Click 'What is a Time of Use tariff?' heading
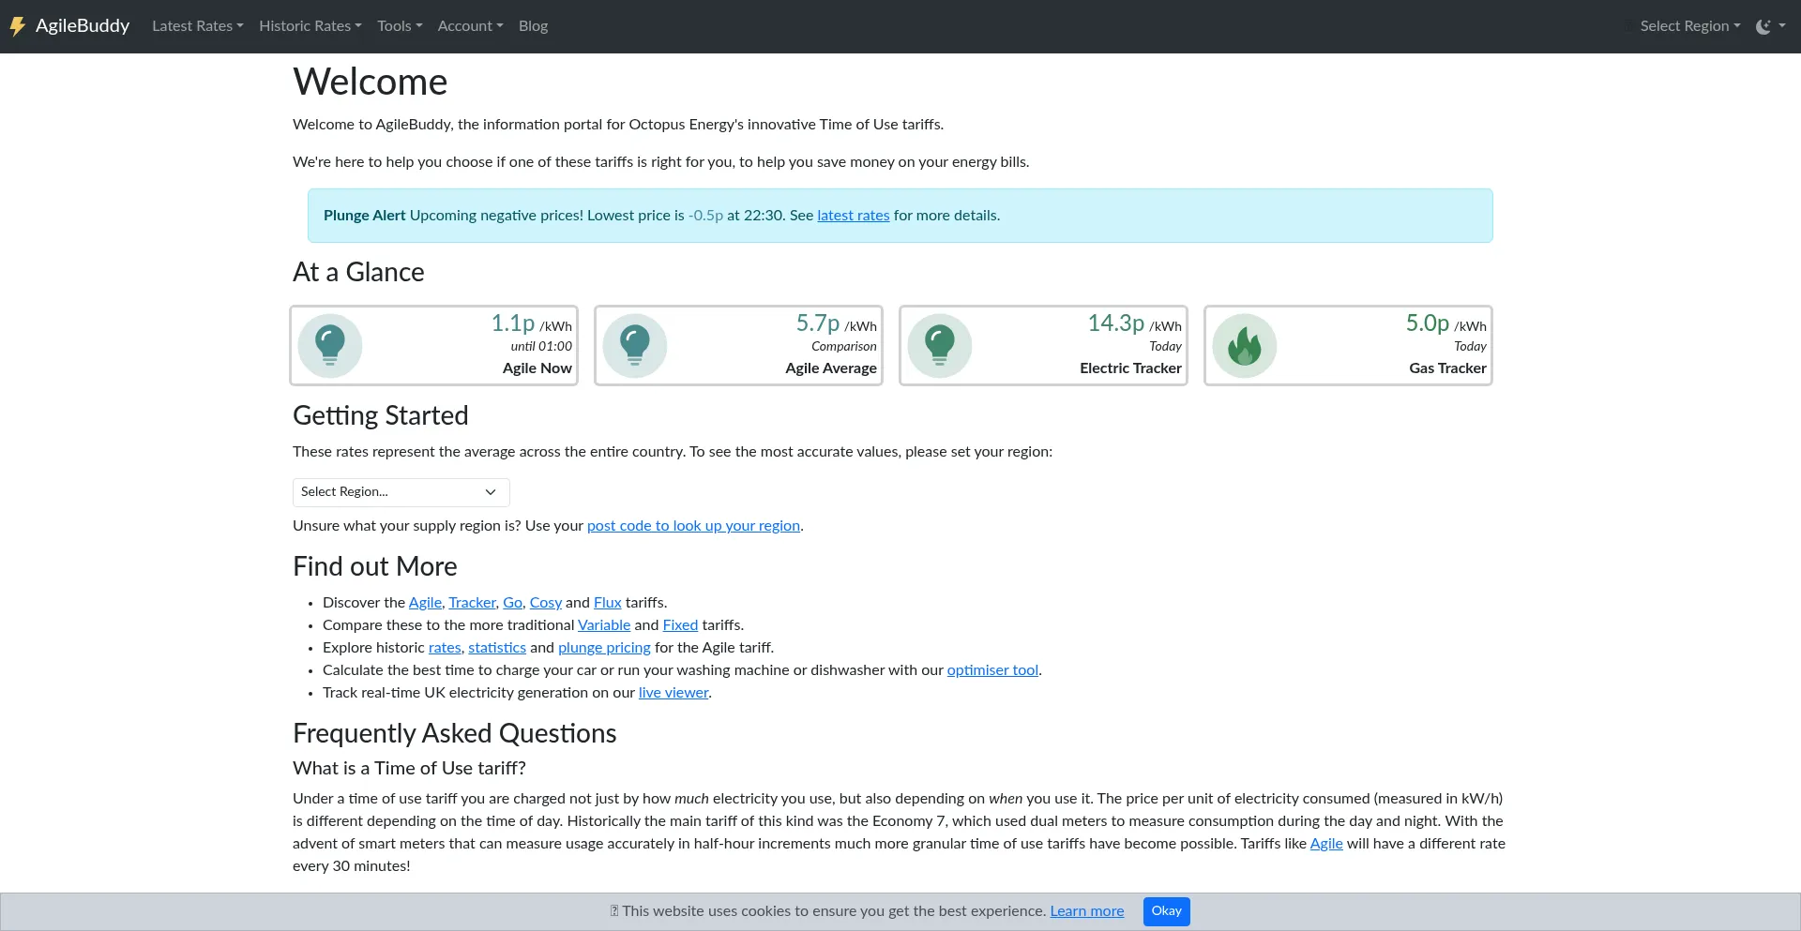1801x931 pixels. click(409, 768)
